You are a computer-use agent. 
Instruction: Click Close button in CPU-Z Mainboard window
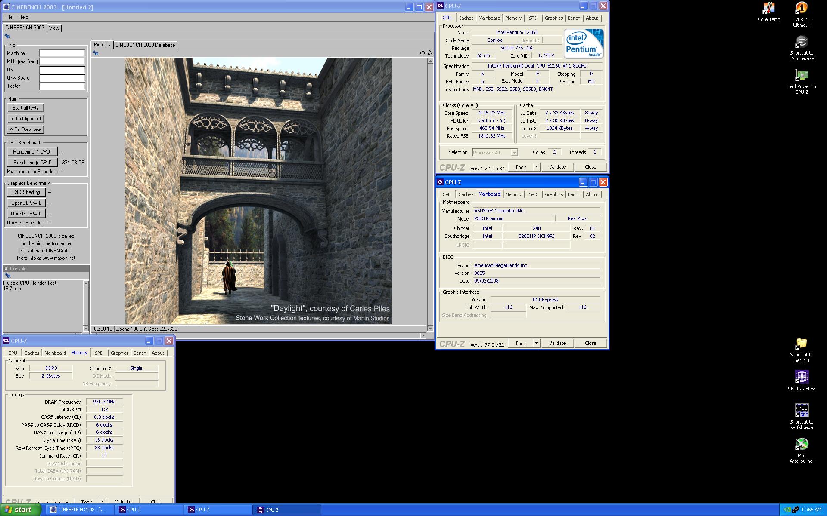[x=591, y=343]
